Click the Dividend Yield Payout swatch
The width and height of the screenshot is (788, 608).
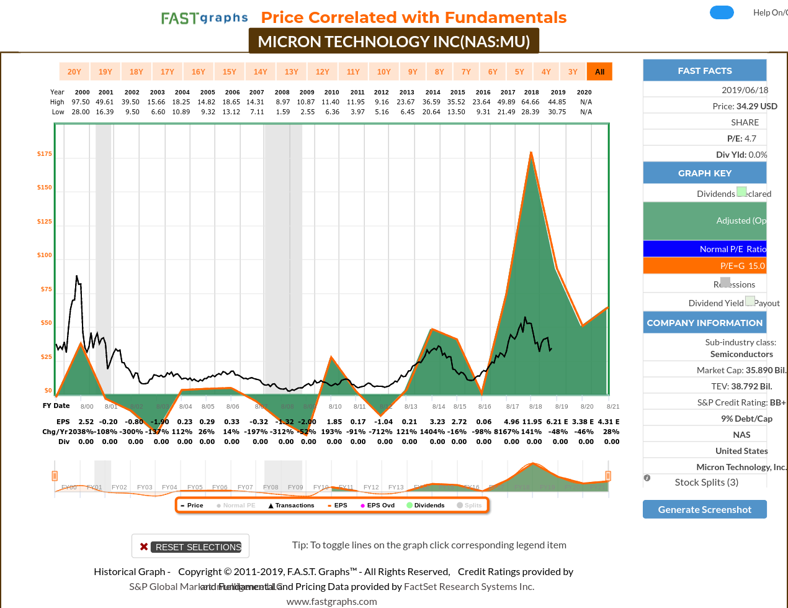[750, 301]
